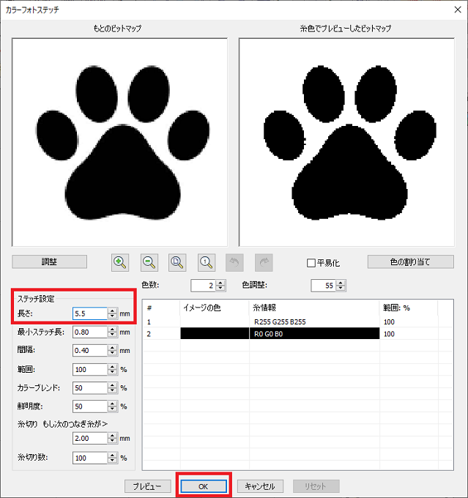The image size is (468, 498).
Task: Click the 範囲: % column header
Action: 409,308
